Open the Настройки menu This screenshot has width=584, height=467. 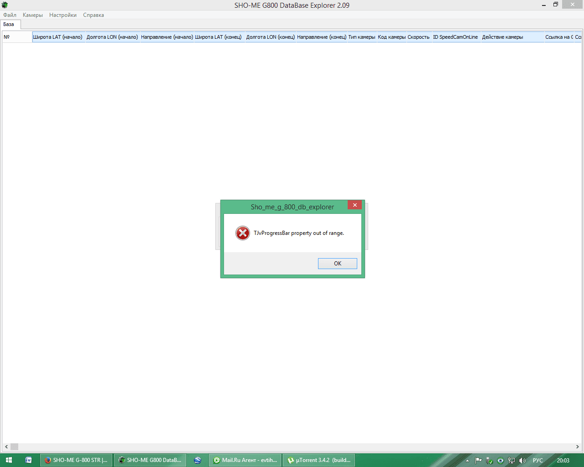click(63, 15)
